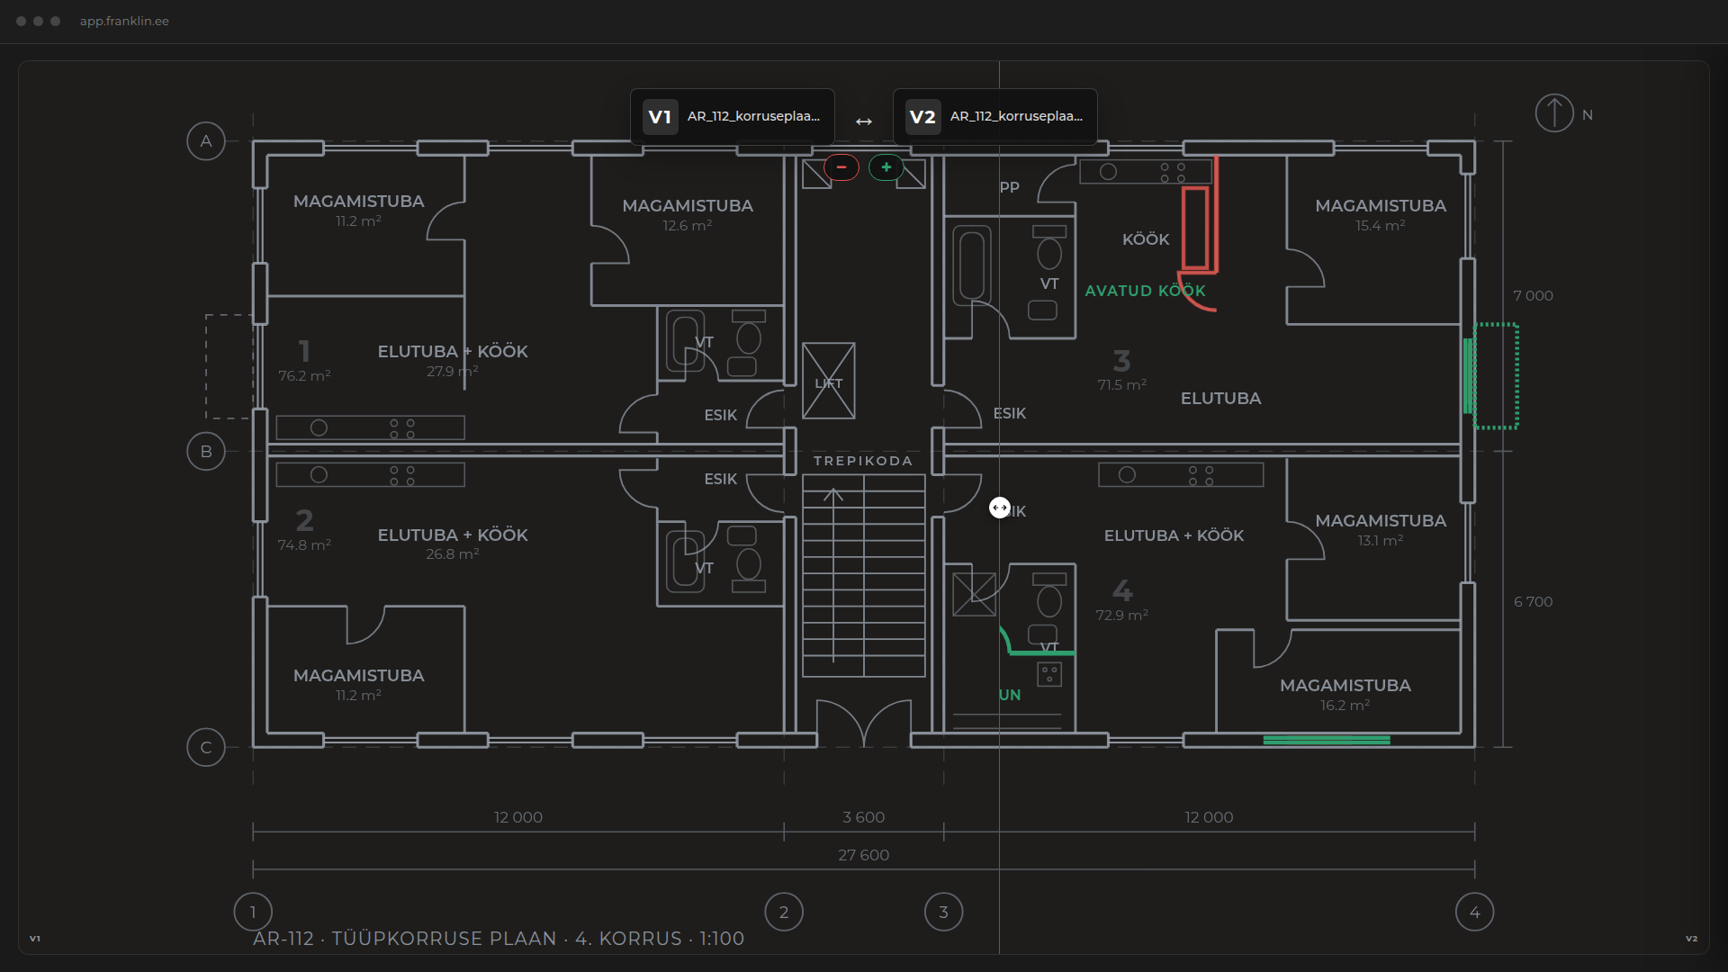Viewport: 1728px width, 972px height.
Task: Swap V1 and V2 with the double-arrow icon
Action: (x=864, y=121)
